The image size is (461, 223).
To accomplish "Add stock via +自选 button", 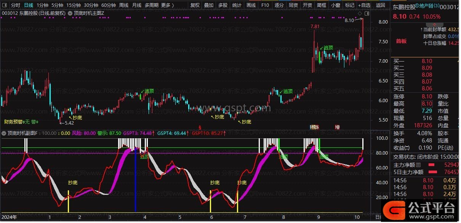I will 364,5.
